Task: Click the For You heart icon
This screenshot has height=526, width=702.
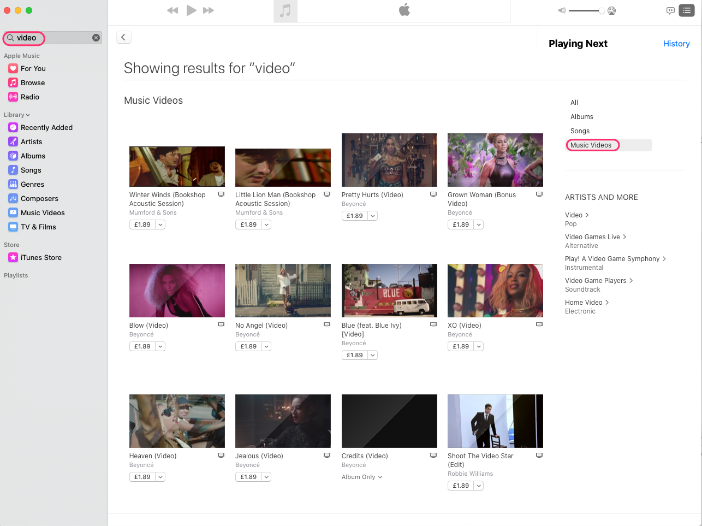Action: (13, 68)
